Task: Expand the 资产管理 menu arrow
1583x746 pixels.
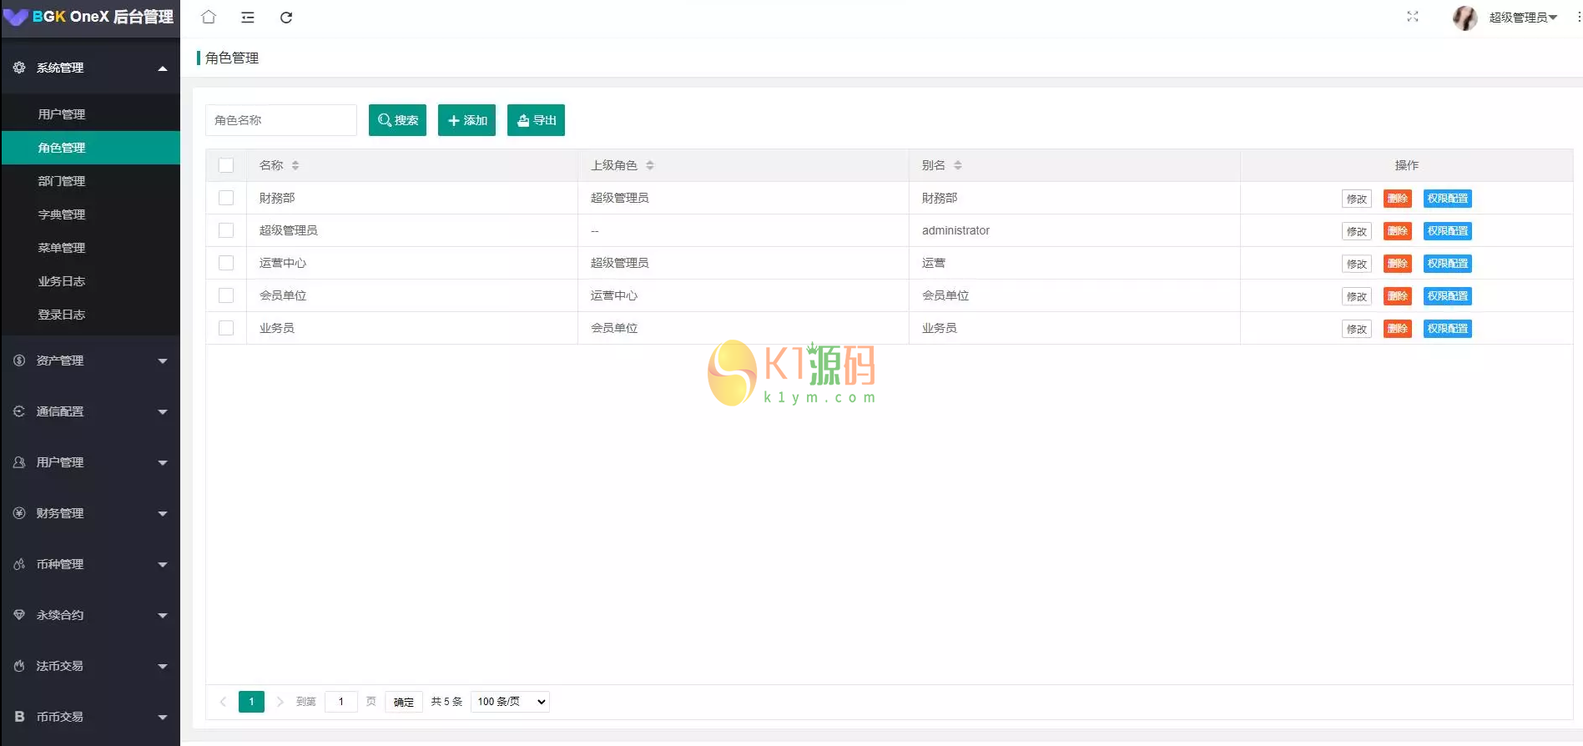Action: 163,361
